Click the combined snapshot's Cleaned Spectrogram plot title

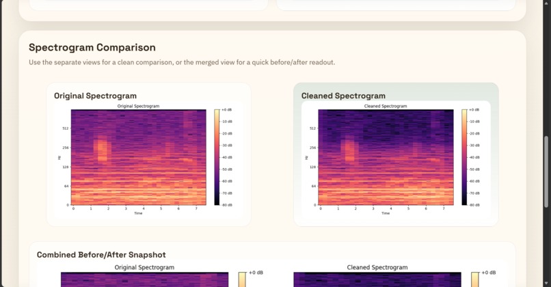[x=377, y=267]
